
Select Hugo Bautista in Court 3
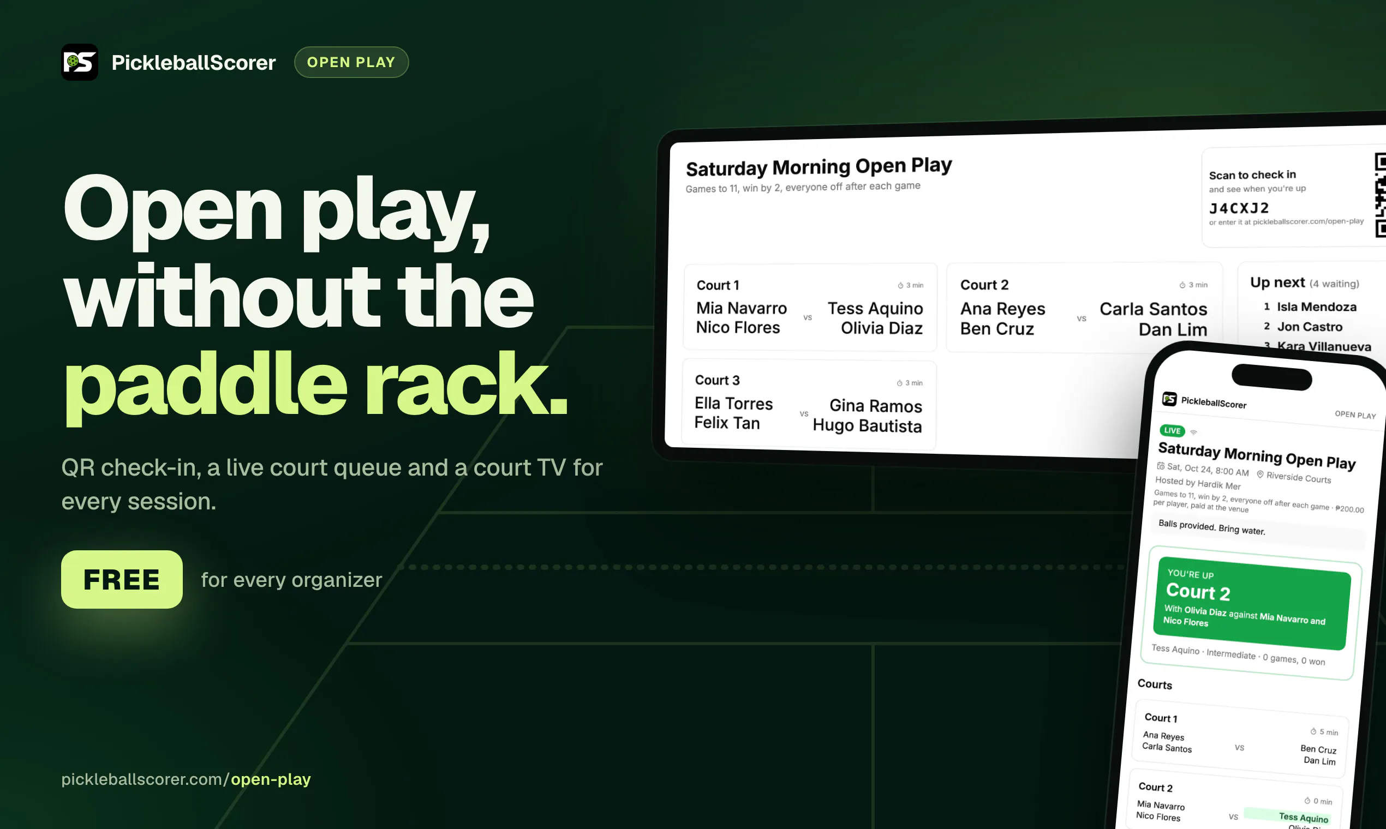coord(868,426)
